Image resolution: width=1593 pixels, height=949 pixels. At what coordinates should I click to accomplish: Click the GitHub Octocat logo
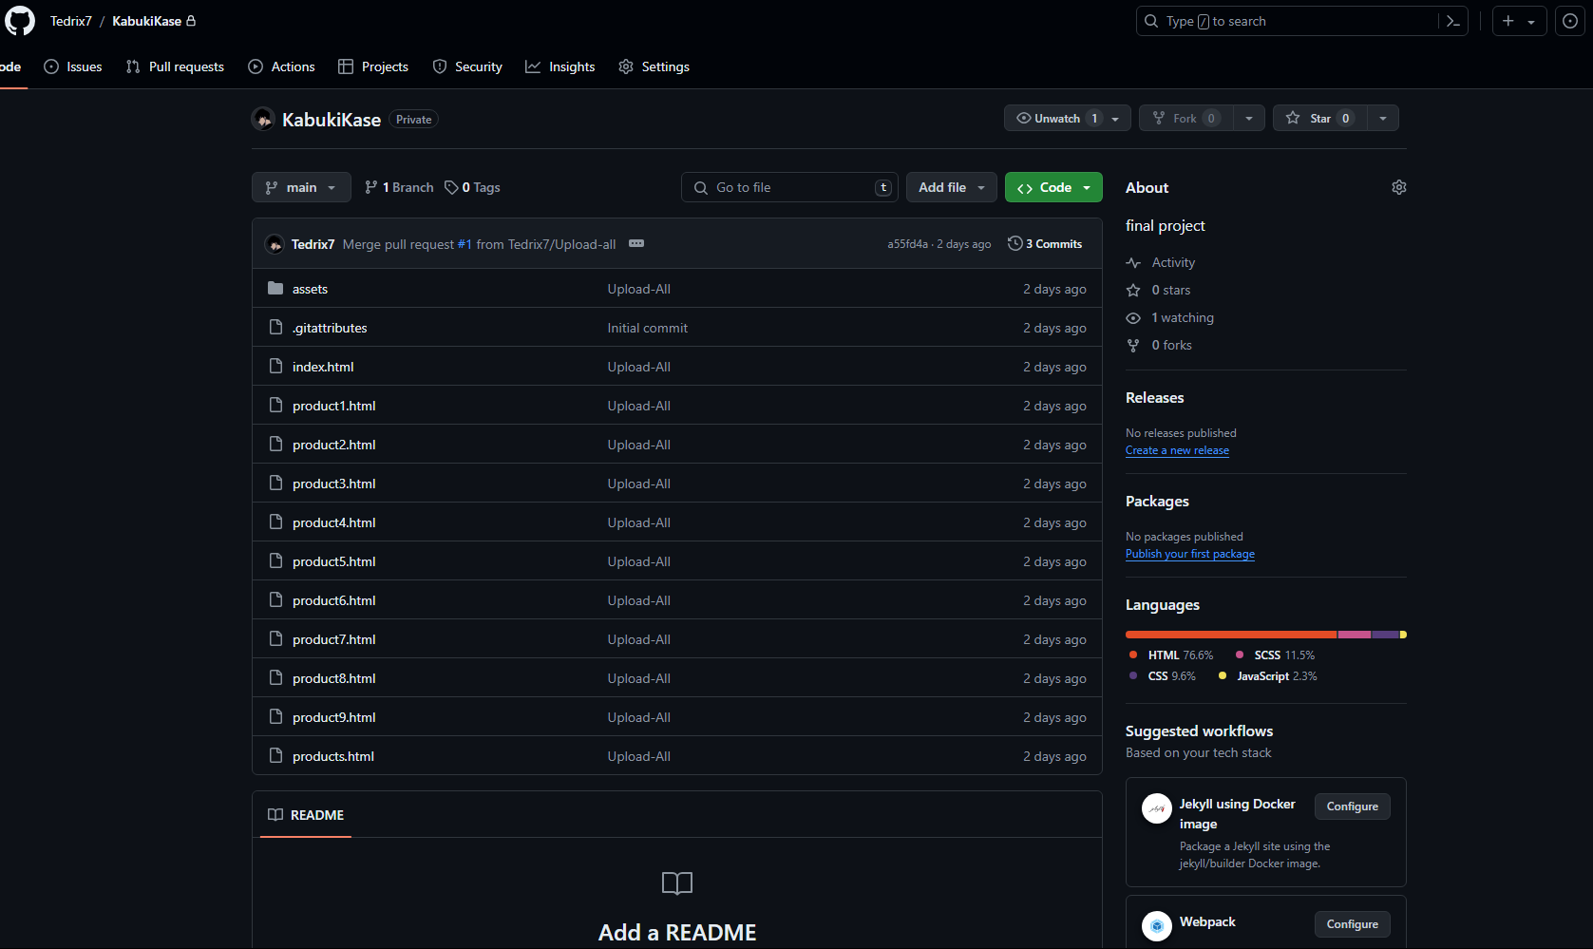click(20, 21)
